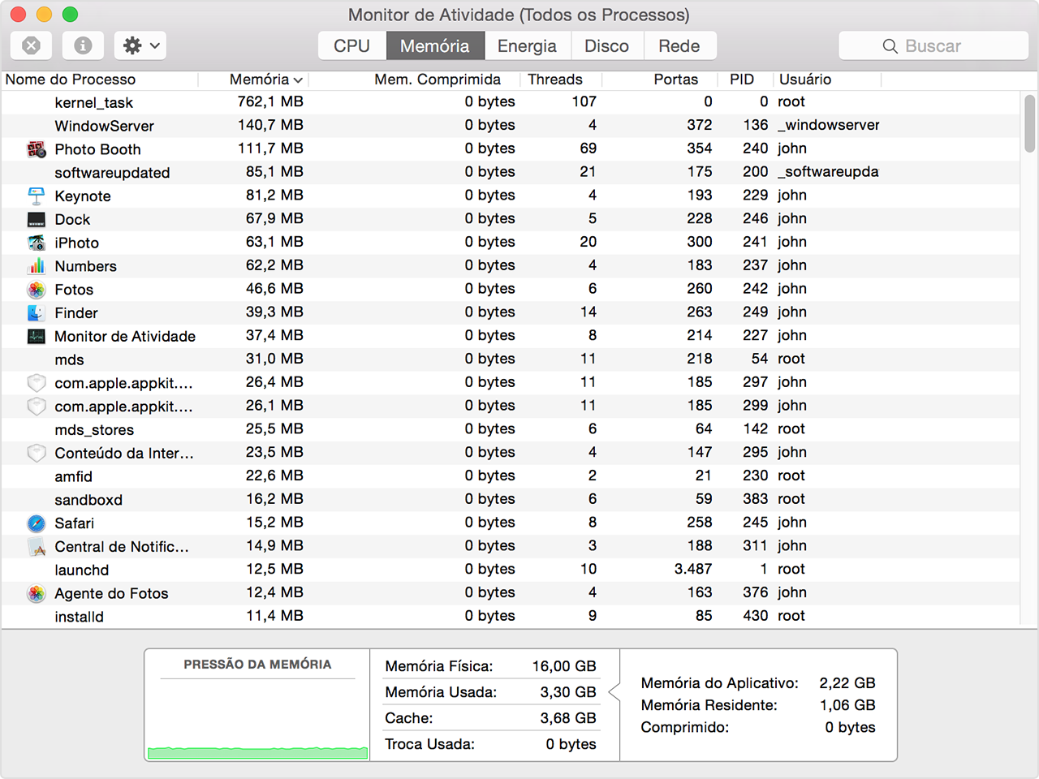Select the sandboxd process
Image resolution: width=1039 pixels, height=779 pixels.
coord(511,500)
